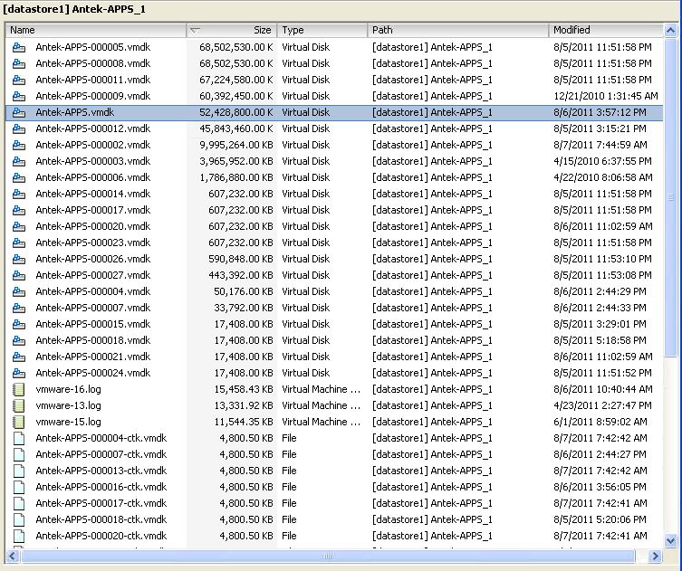The image size is (682, 571).
Task: Select the disk icon of Antek-APPS-000020.vmdk
Action: [x=19, y=226]
